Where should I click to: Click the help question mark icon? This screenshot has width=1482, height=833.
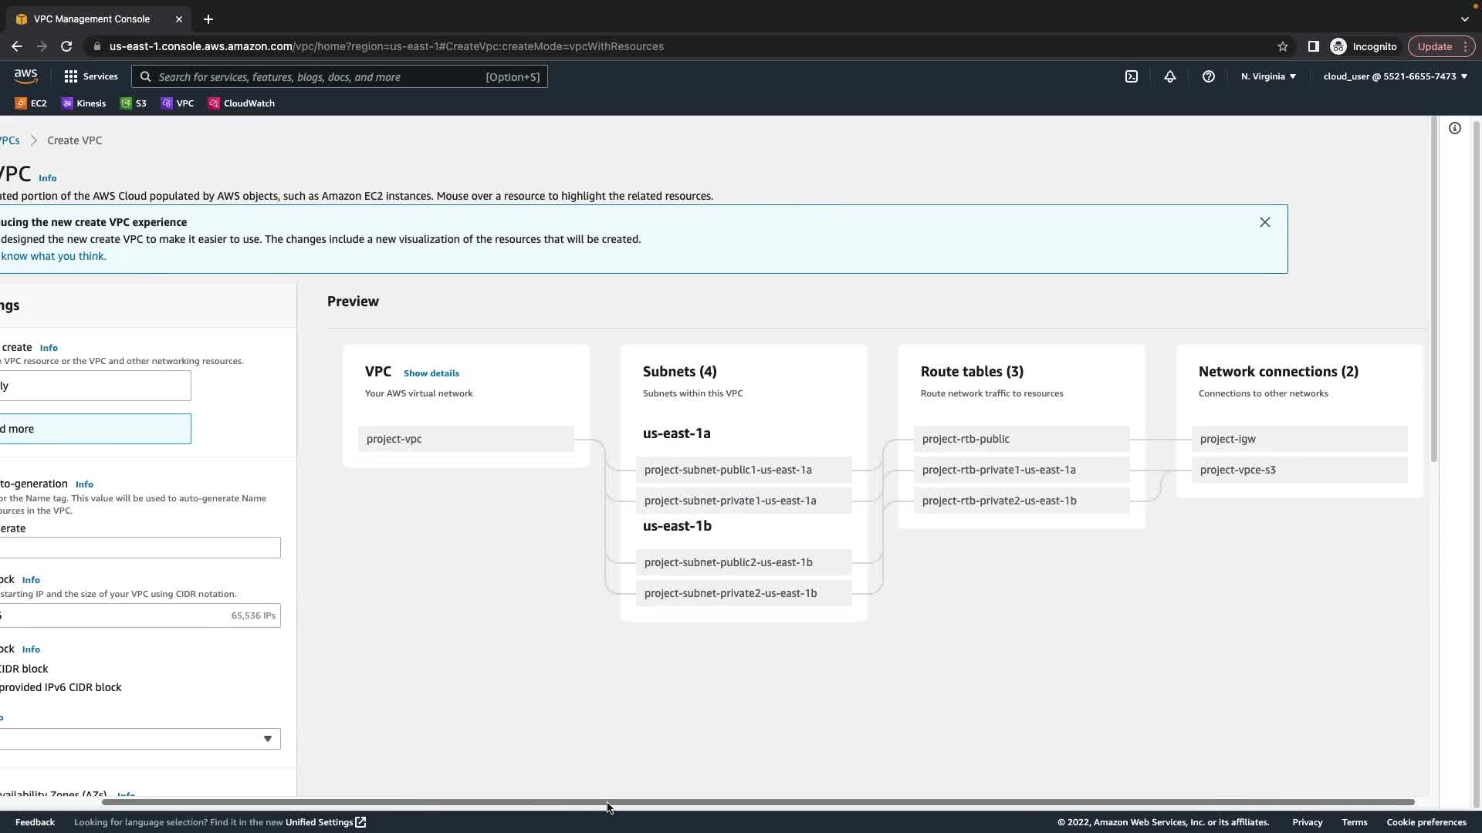[x=1209, y=76]
